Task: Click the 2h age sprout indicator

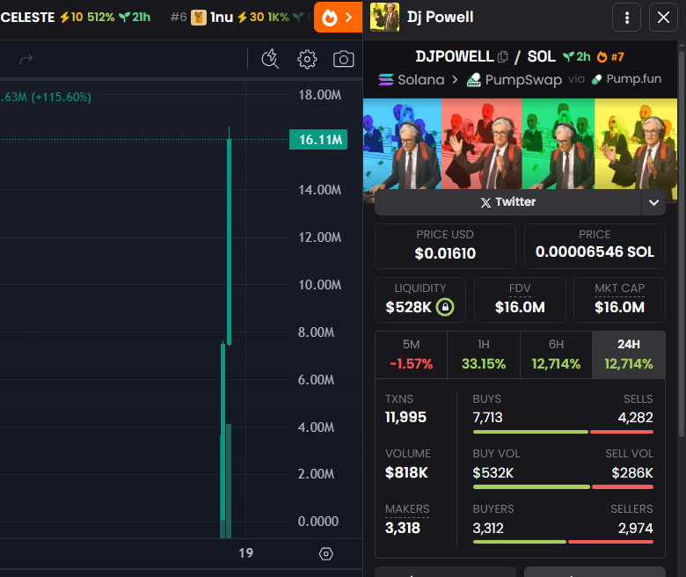Action: [577, 57]
